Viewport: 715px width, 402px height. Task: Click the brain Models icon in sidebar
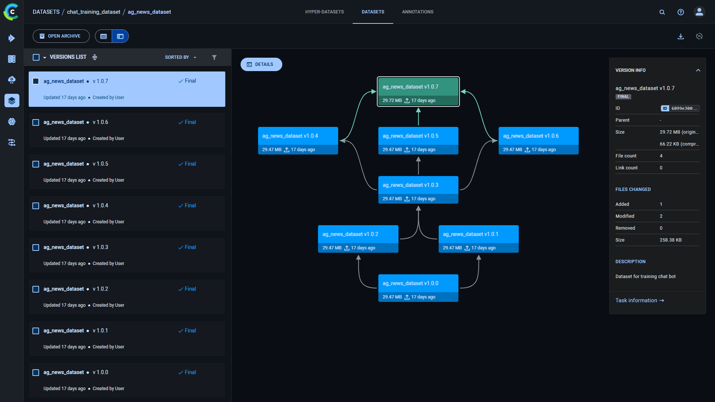(12, 121)
